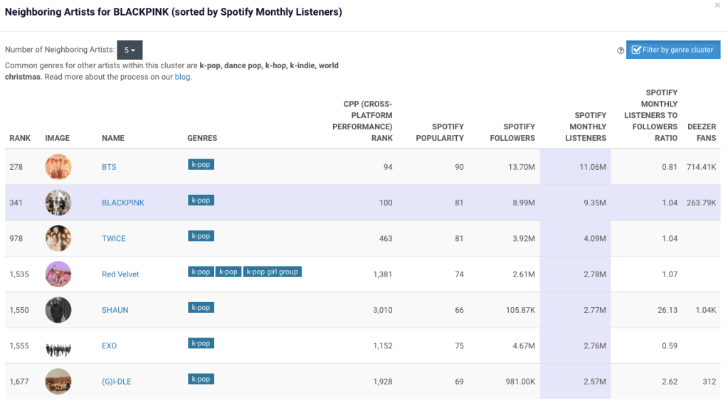Open Number of Neighboring Artists dropdown
Screen dimensions: 728x403
point(130,50)
